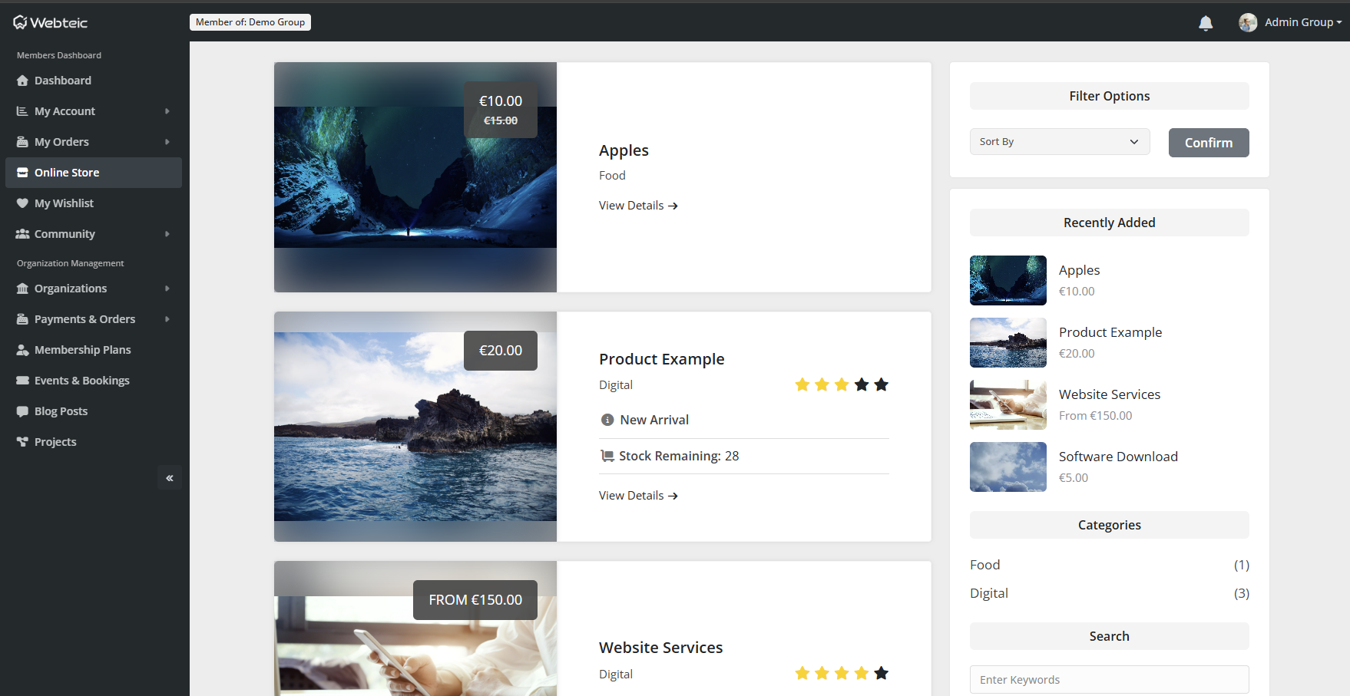This screenshot has height=696, width=1350.
Task: Confirm the filter options
Action: (x=1209, y=143)
